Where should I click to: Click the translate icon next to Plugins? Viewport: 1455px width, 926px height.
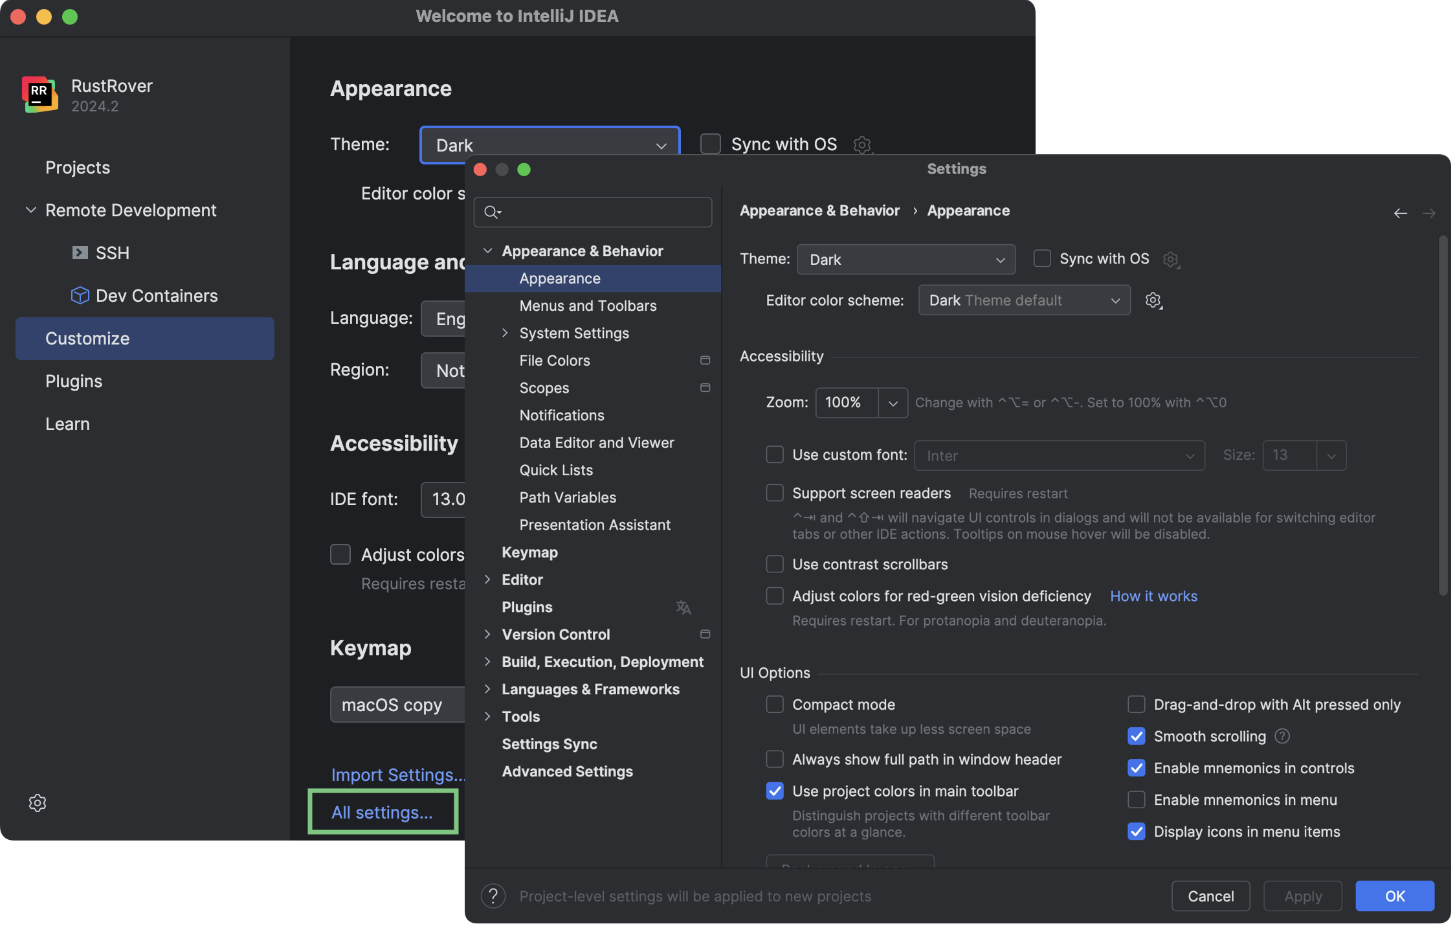(683, 607)
